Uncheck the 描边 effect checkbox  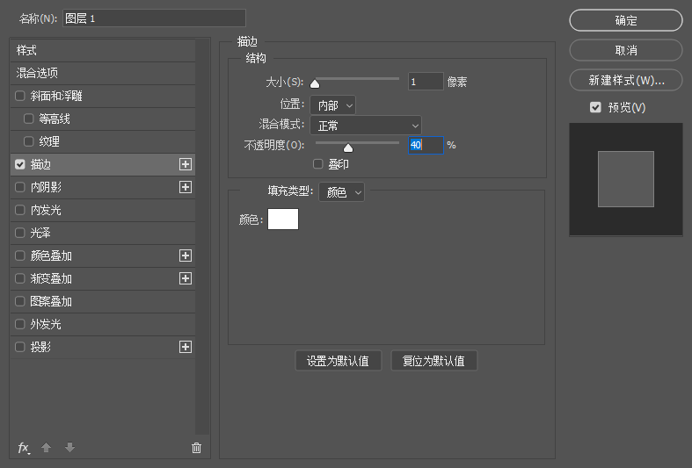[20, 164]
